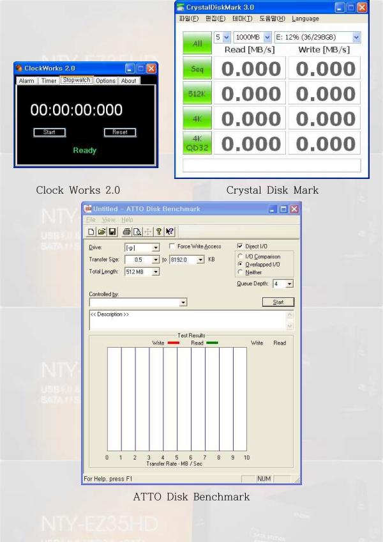
Task: Open the Transfer Size 0.5 minimum dropdown
Action: [x=156, y=259]
